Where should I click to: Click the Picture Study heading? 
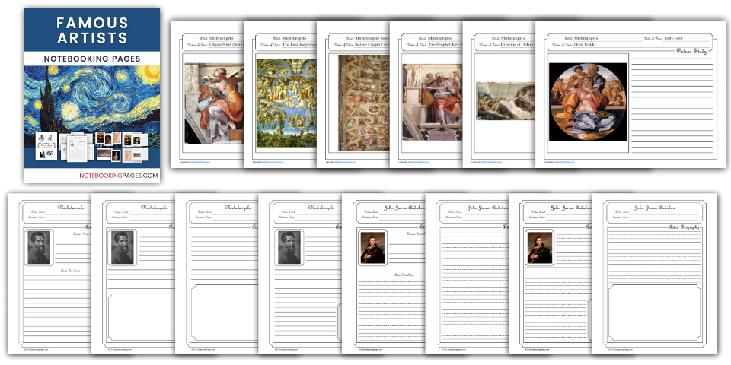pyautogui.click(x=693, y=52)
